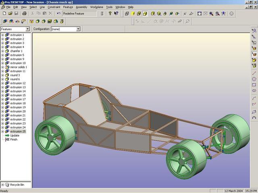The height and width of the screenshot is (193, 258).
Task: Click the New document icon
Action: [x=4, y=13]
